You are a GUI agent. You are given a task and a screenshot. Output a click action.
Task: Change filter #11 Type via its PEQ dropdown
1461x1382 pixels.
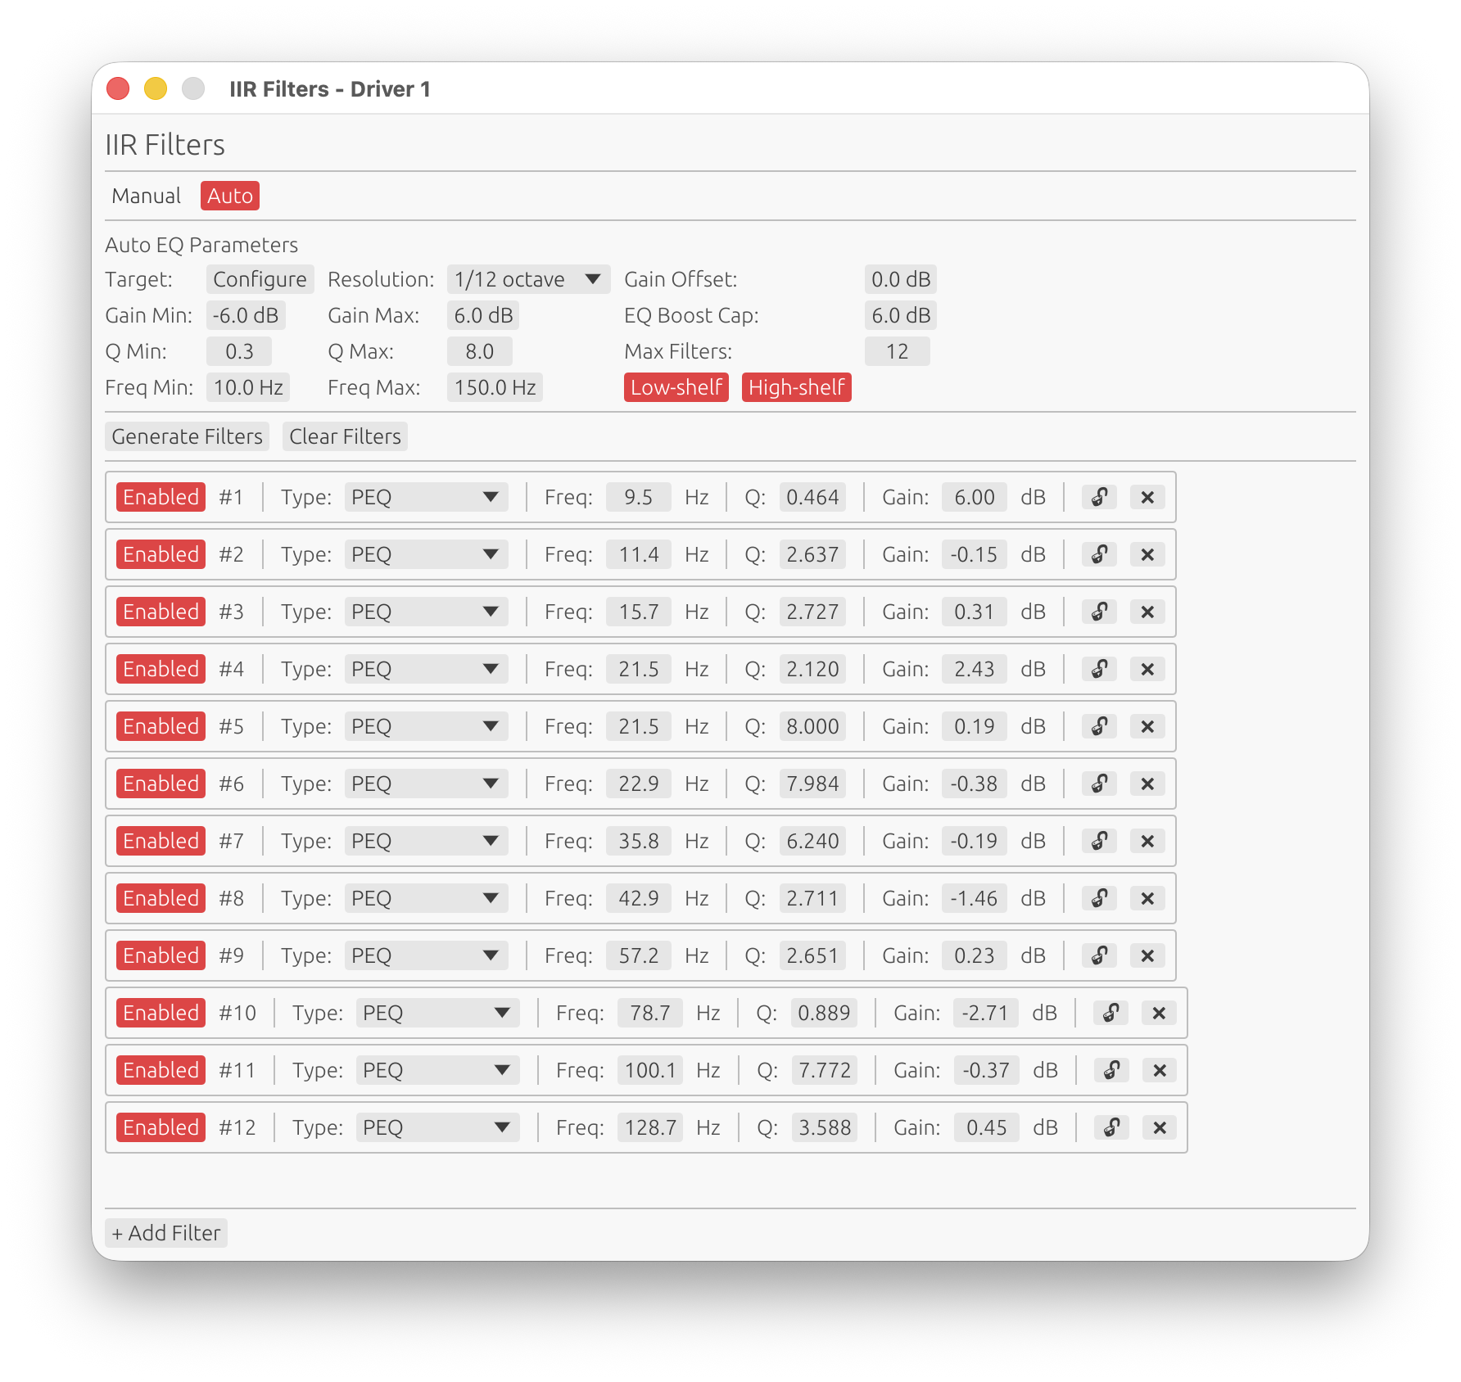coord(437,1070)
